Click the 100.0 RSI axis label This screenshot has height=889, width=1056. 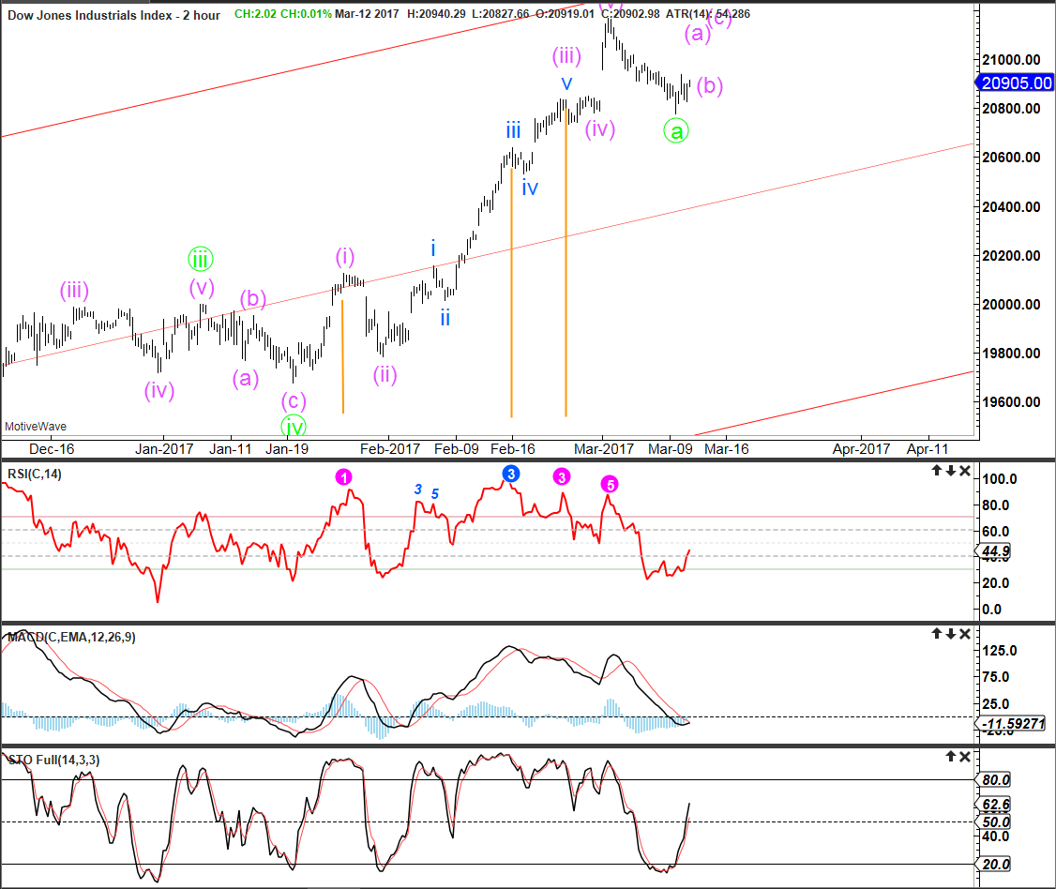pos(1000,479)
